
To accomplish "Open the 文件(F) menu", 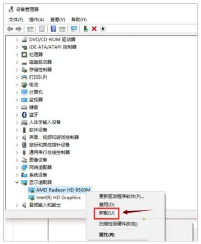I will [x=16, y=19].
